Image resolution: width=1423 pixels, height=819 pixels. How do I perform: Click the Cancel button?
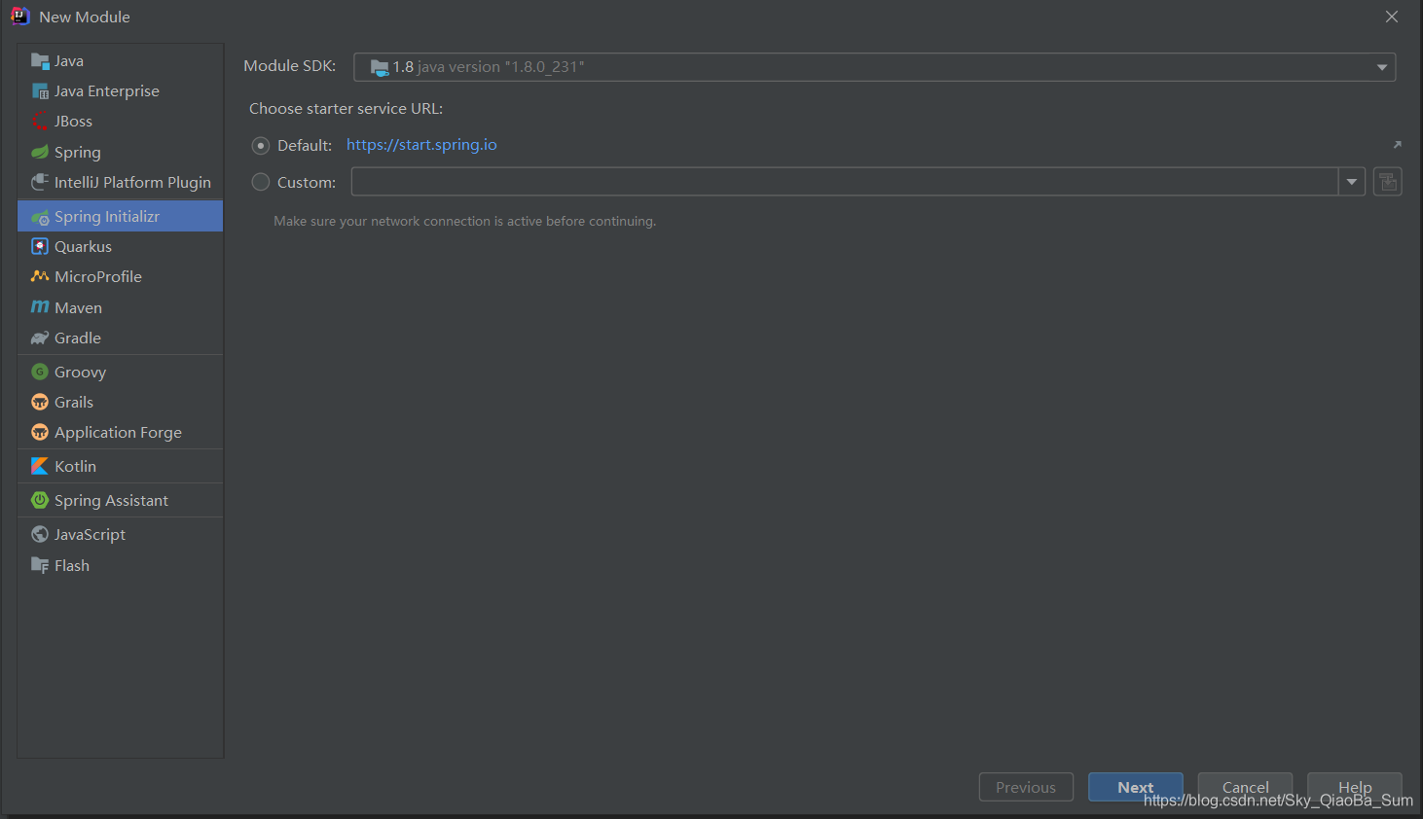(1245, 787)
